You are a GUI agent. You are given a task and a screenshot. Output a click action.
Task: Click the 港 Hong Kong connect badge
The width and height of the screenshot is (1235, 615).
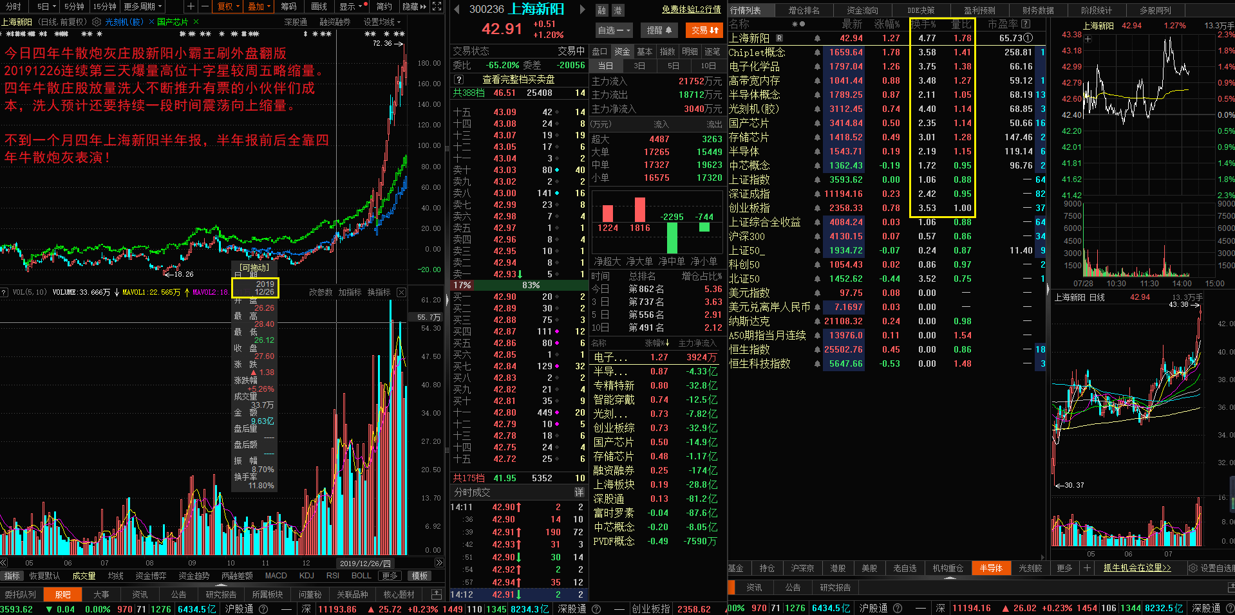[617, 10]
